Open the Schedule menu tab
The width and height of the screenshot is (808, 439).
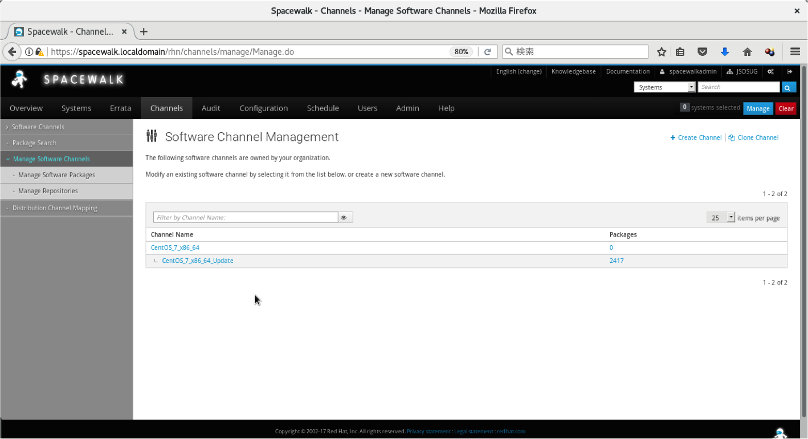(x=323, y=108)
